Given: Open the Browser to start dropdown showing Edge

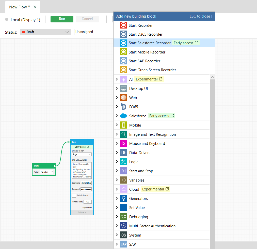Looking at the screenshot, I should pos(82,154).
